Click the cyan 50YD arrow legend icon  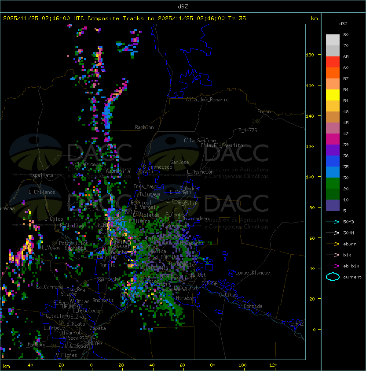333,222
